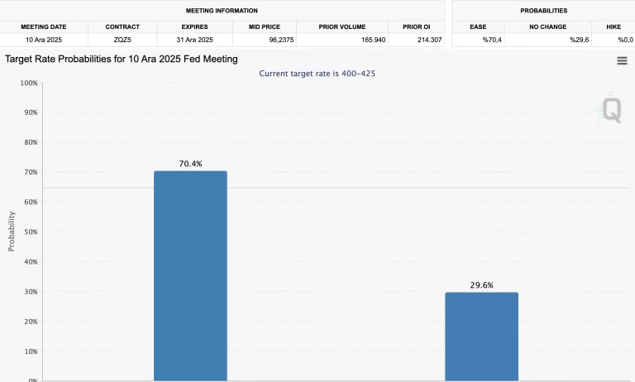
Task: Select the PRIOR VOLUME column header
Action: pyautogui.click(x=342, y=26)
